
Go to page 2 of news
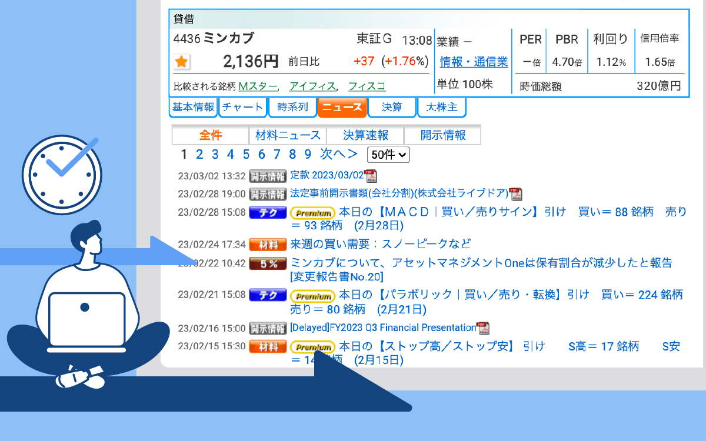(x=199, y=155)
